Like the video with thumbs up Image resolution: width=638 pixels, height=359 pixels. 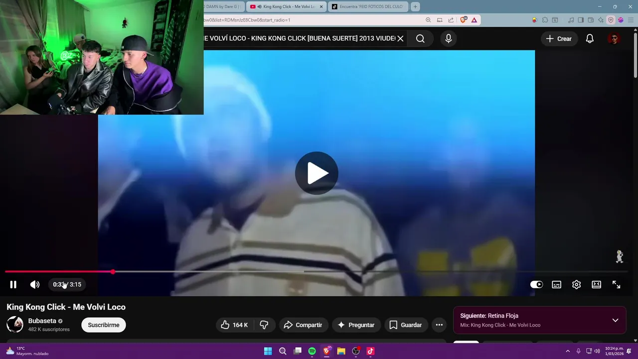click(234, 325)
